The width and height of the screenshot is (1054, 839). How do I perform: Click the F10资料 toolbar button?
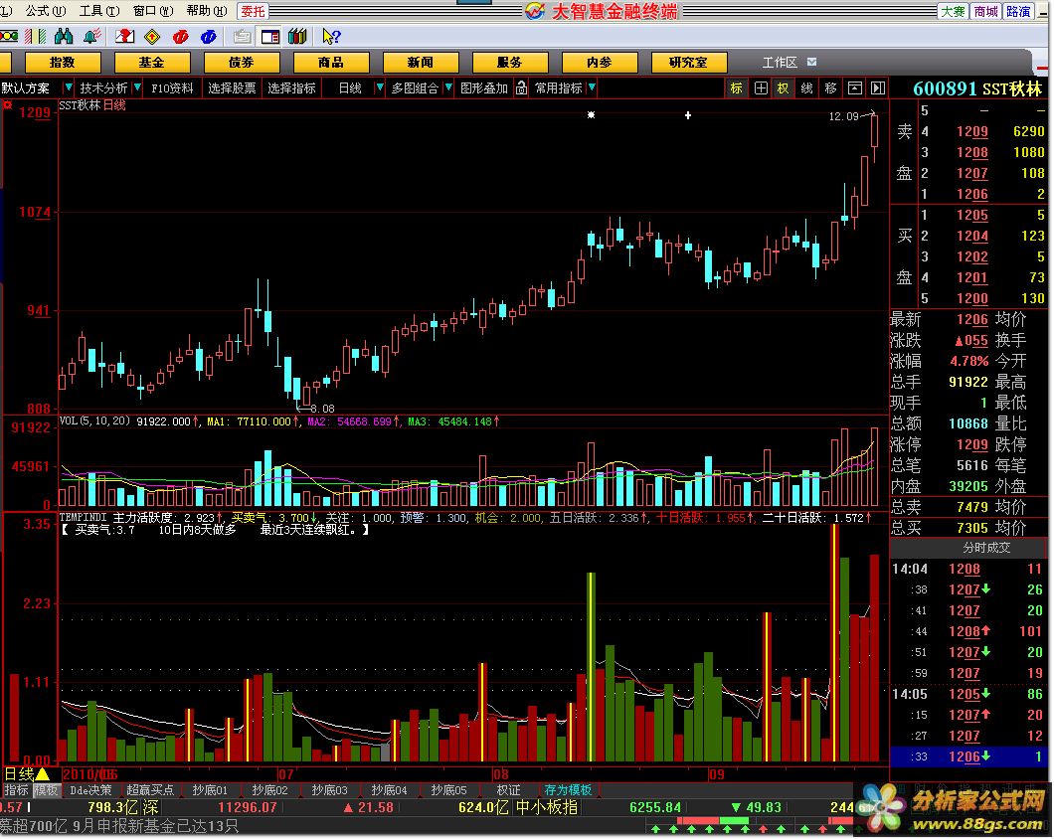tap(172, 88)
